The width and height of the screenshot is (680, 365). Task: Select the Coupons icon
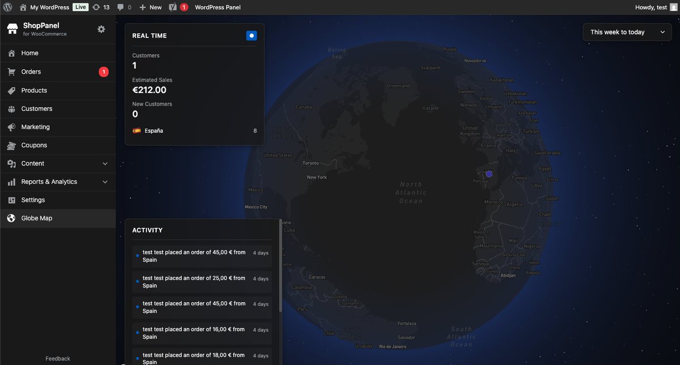pyautogui.click(x=11, y=145)
